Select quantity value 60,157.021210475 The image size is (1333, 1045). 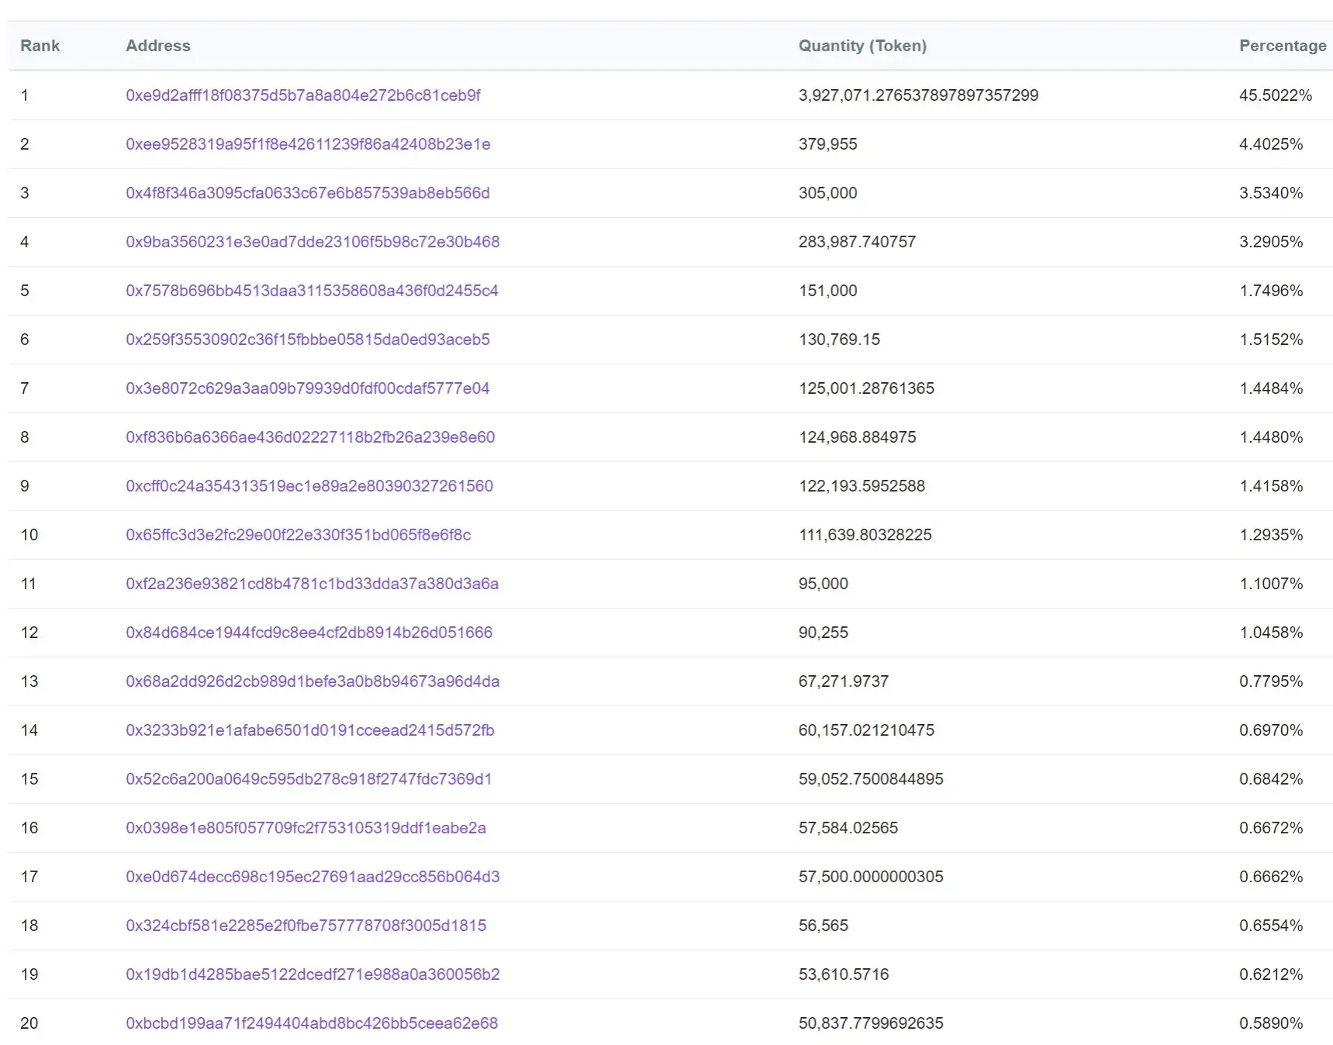[867, 730]
